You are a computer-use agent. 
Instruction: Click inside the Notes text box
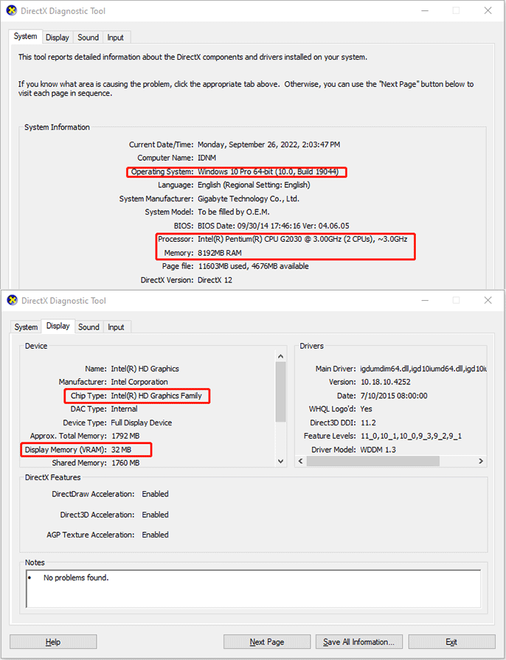(x=252, y=588)
